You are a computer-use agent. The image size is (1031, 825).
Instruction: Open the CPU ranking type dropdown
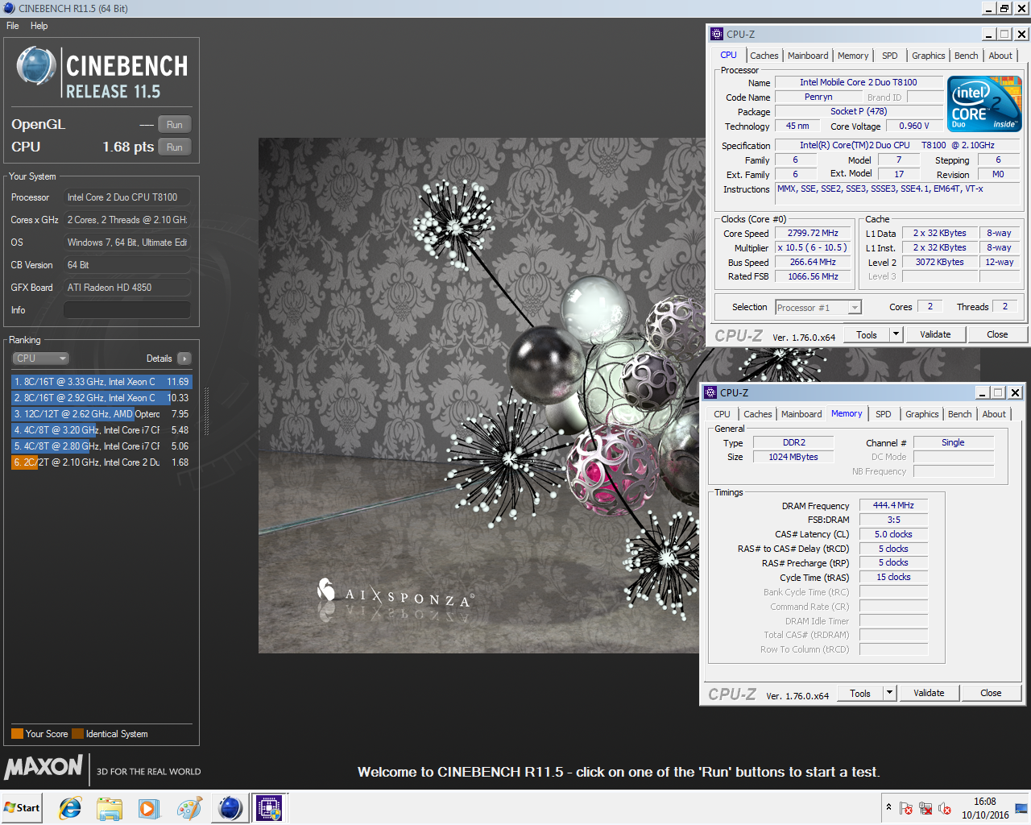(40, 359)
